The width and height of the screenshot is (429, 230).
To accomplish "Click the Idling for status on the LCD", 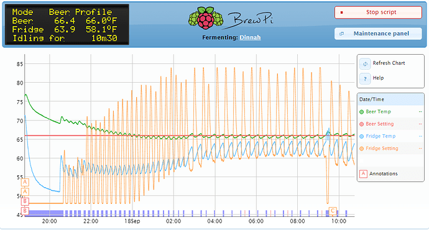I will click(65, 38).
